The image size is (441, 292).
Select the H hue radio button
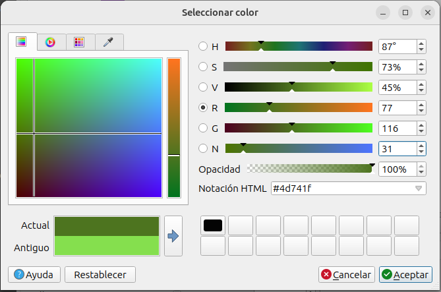coord(204,47)
